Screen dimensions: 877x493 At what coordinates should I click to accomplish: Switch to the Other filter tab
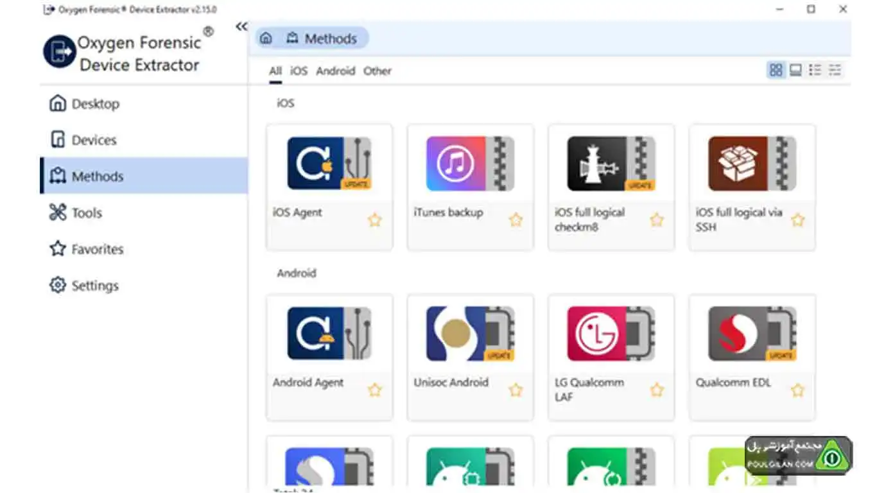[378, 71]
